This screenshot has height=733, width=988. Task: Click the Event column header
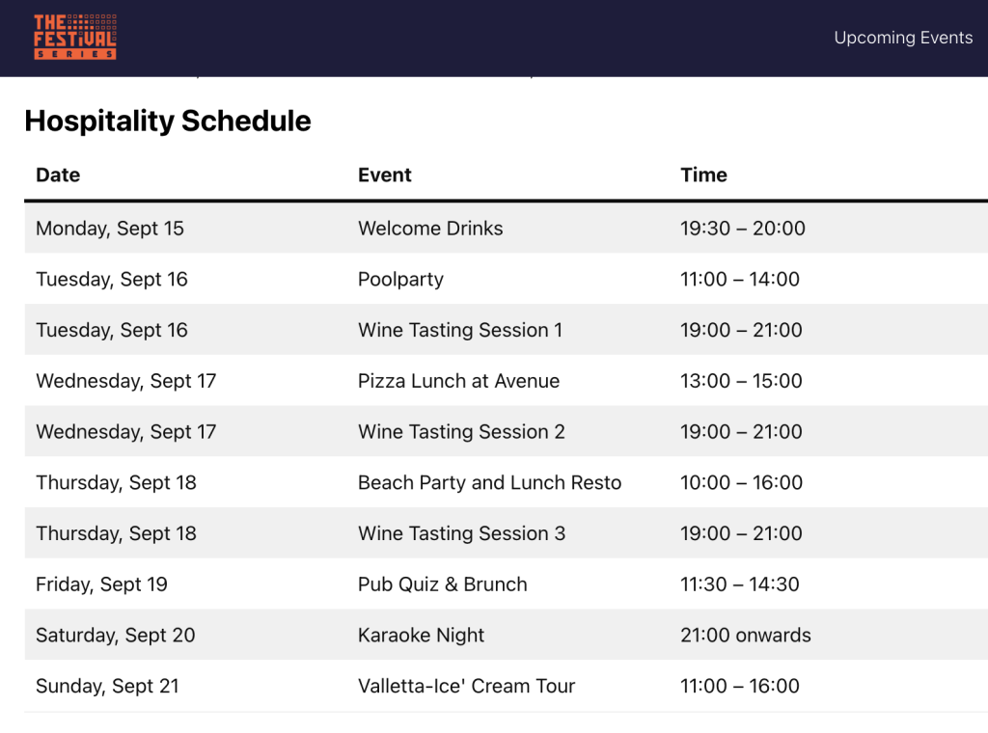pos(384,176)
